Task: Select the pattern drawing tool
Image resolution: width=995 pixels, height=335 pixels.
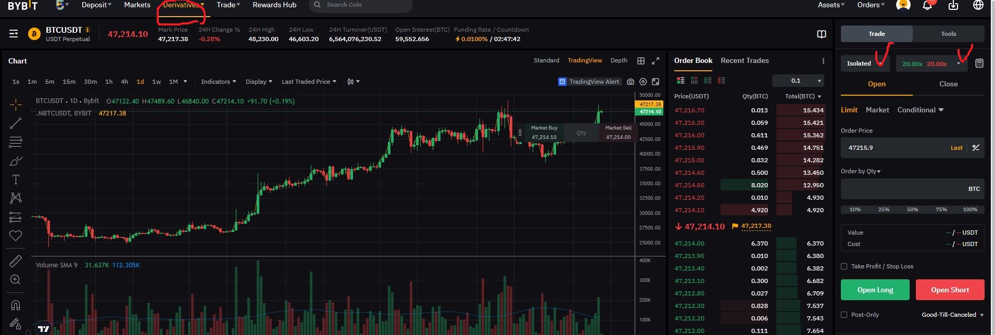Action: (16, 198)
